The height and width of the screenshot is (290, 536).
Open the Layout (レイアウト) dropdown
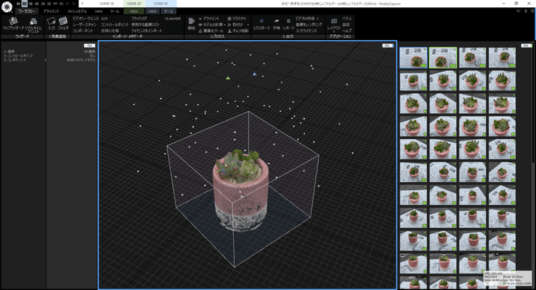(334, 25)
